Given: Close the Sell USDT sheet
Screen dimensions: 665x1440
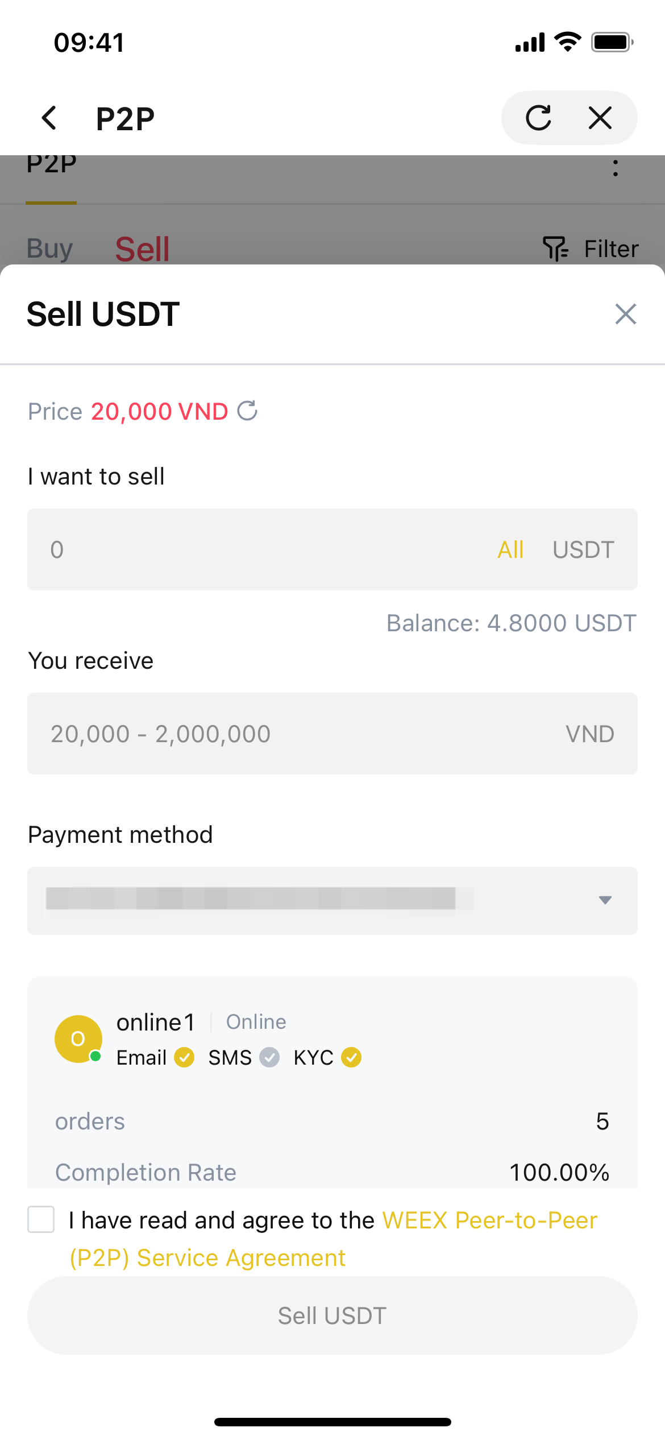Looking at the screenshot, I should (x=625, y=314).
